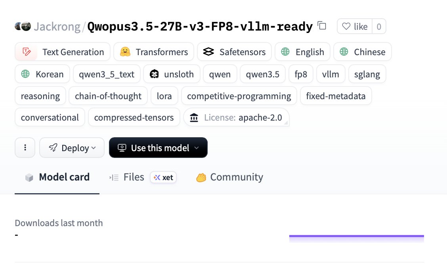Click the competitive-programming tag
This screenshot has width=447, height=265.
239,96
